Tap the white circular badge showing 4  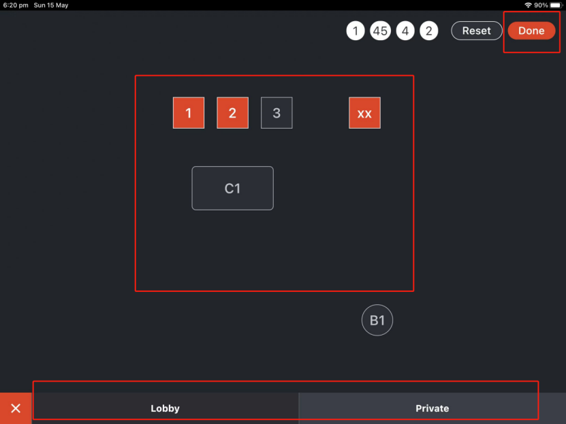(x=405, y=31)
